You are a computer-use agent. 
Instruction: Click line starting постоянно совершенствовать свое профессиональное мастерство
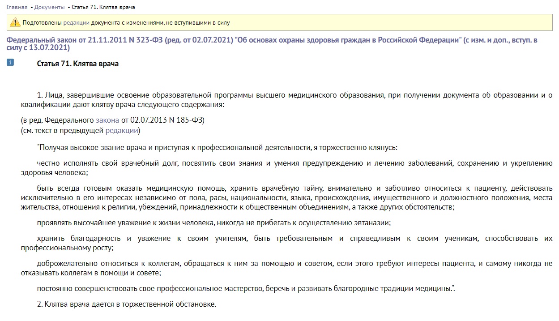(246, 289)
